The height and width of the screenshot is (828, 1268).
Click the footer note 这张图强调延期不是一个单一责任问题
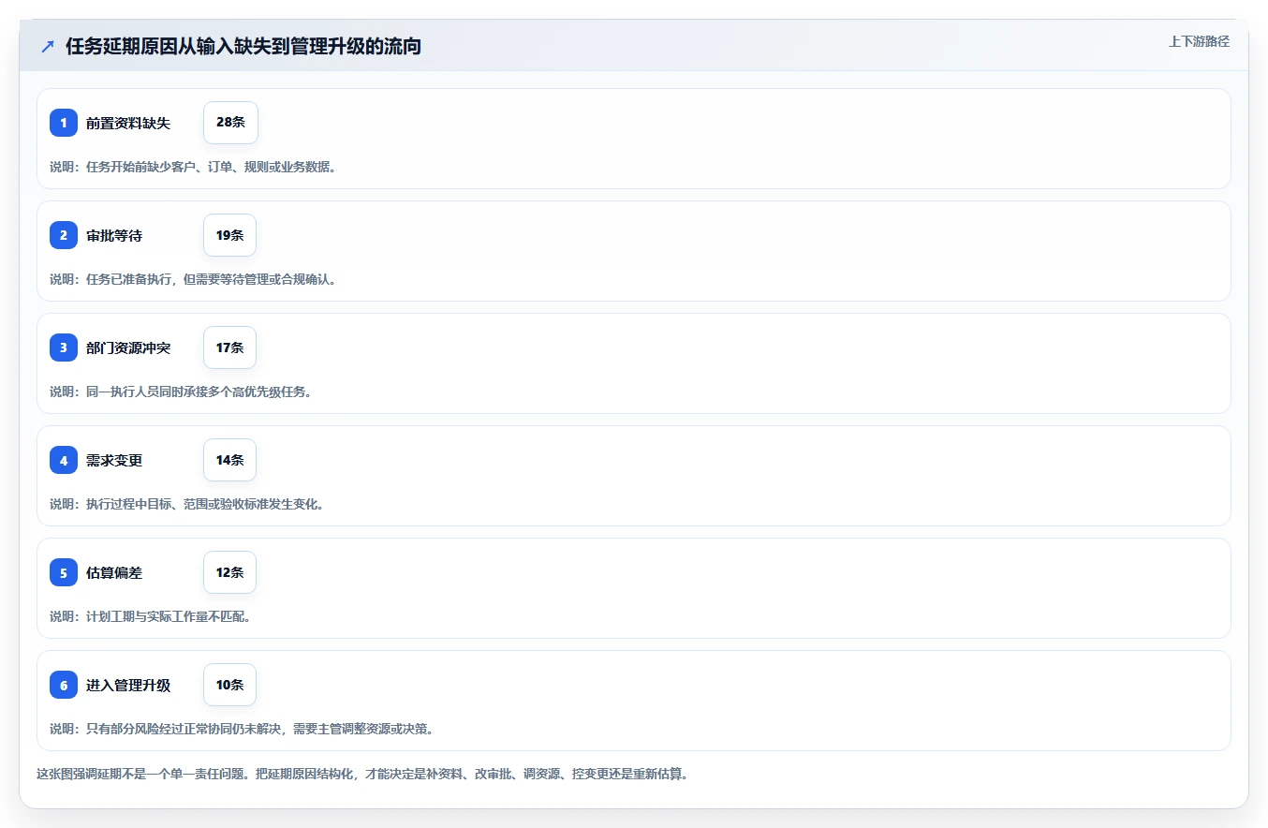(x=362, y=775)
